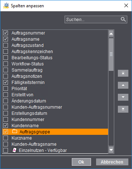This screenshot has width=132, height=169.
Task: Select the Priorität list entry
Action: click(x=55, y=89)
